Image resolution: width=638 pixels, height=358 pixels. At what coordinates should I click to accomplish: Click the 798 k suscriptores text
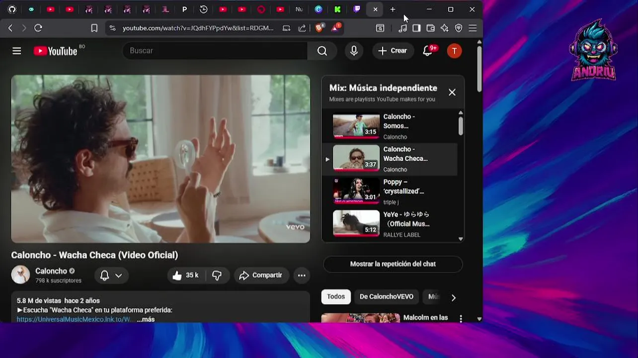(58, 281)
